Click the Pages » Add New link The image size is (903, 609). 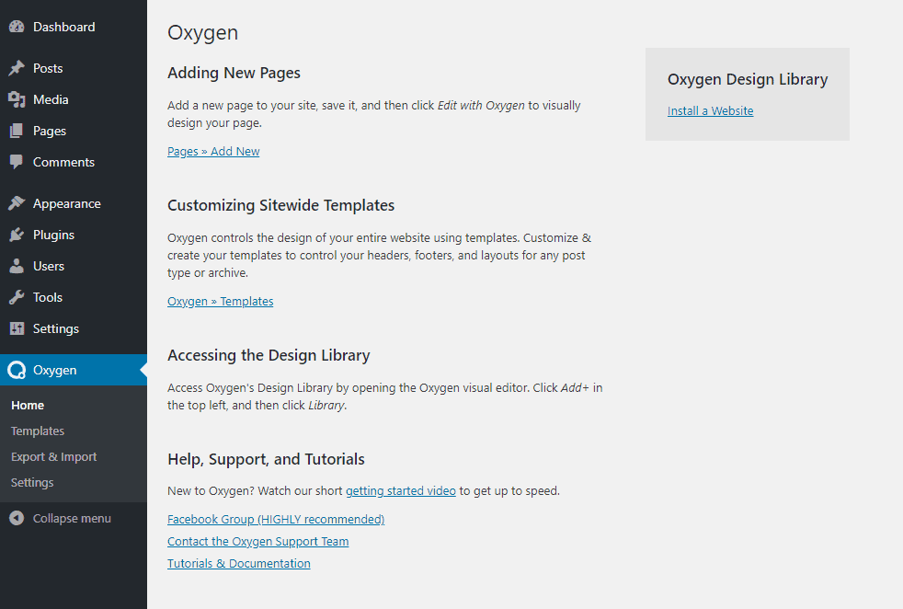[x=213, y=151]
